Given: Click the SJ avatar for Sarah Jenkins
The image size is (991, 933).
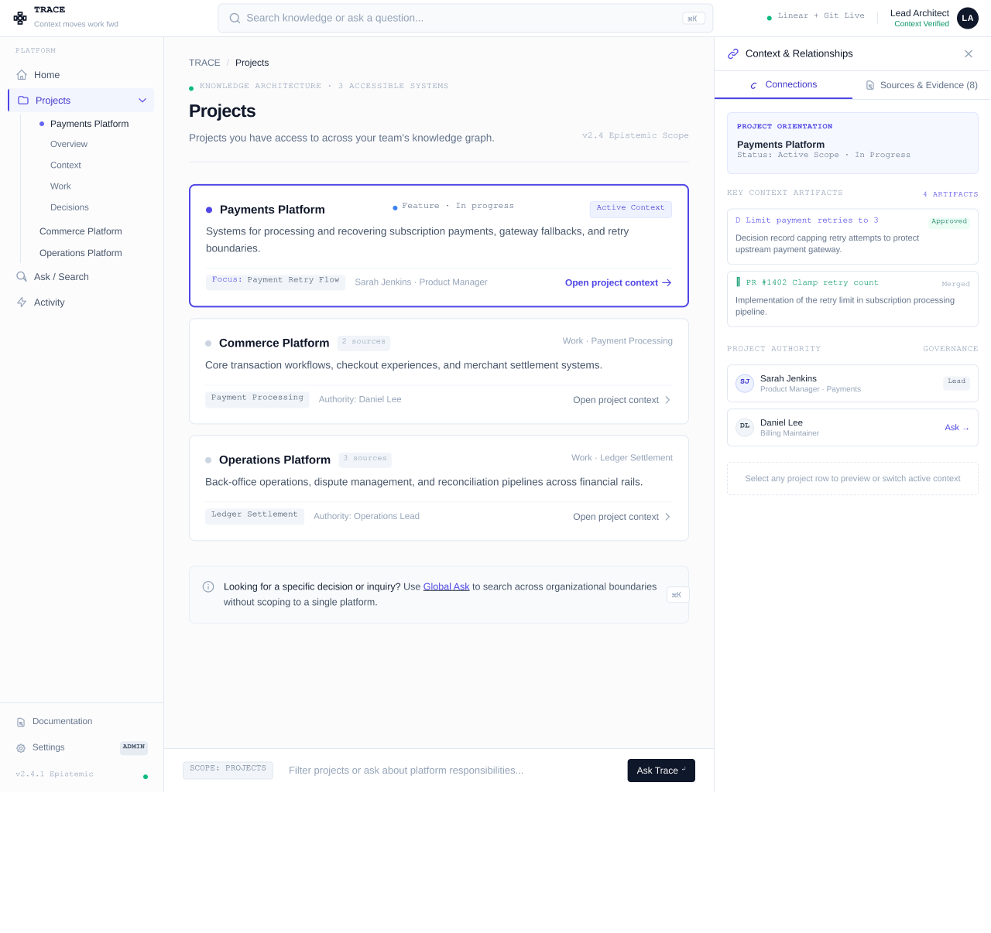Looking at the screenshot, I should (x=745, y=382).
